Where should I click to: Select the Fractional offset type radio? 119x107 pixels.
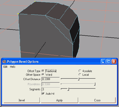click(43, 71)
